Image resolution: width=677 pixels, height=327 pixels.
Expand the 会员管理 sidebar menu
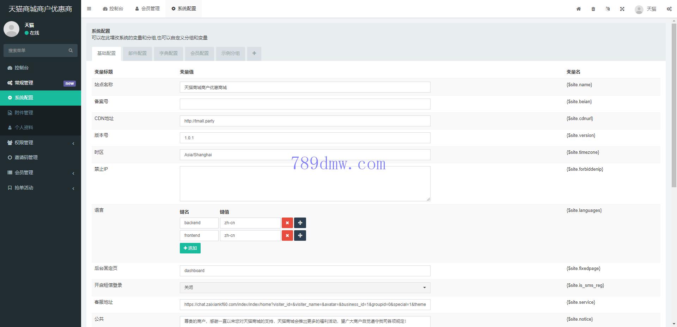41,172
